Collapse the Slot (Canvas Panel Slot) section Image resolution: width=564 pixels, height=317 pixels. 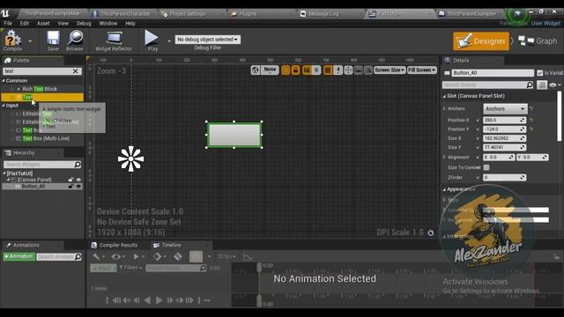pos(444,96)
